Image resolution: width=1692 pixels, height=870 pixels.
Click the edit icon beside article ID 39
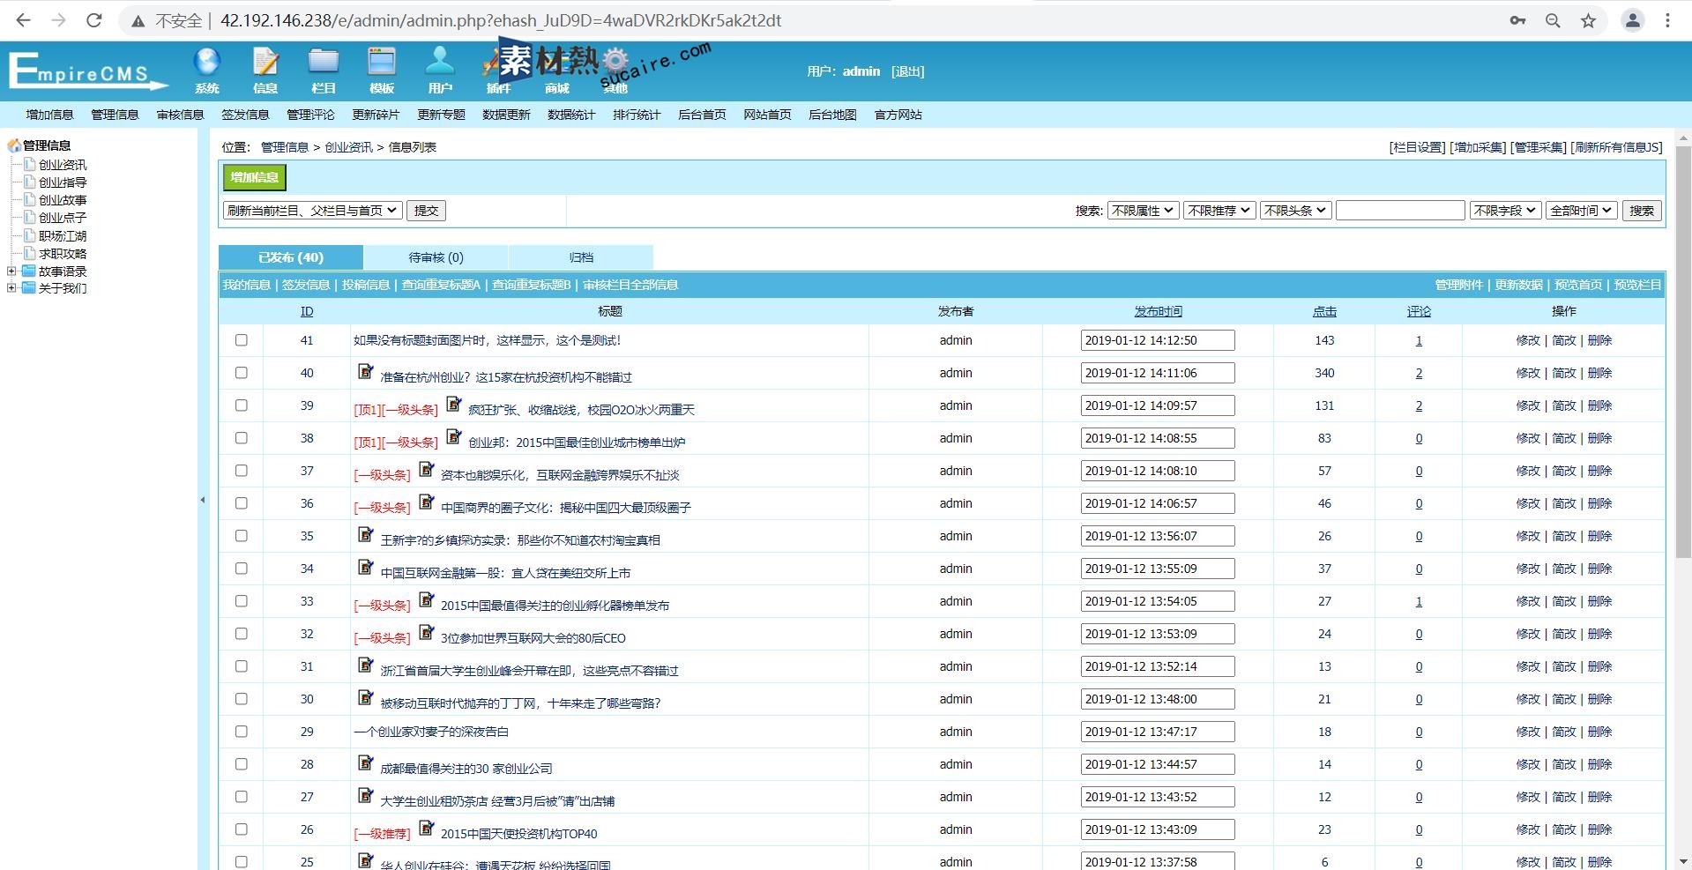tap(453, 404)
